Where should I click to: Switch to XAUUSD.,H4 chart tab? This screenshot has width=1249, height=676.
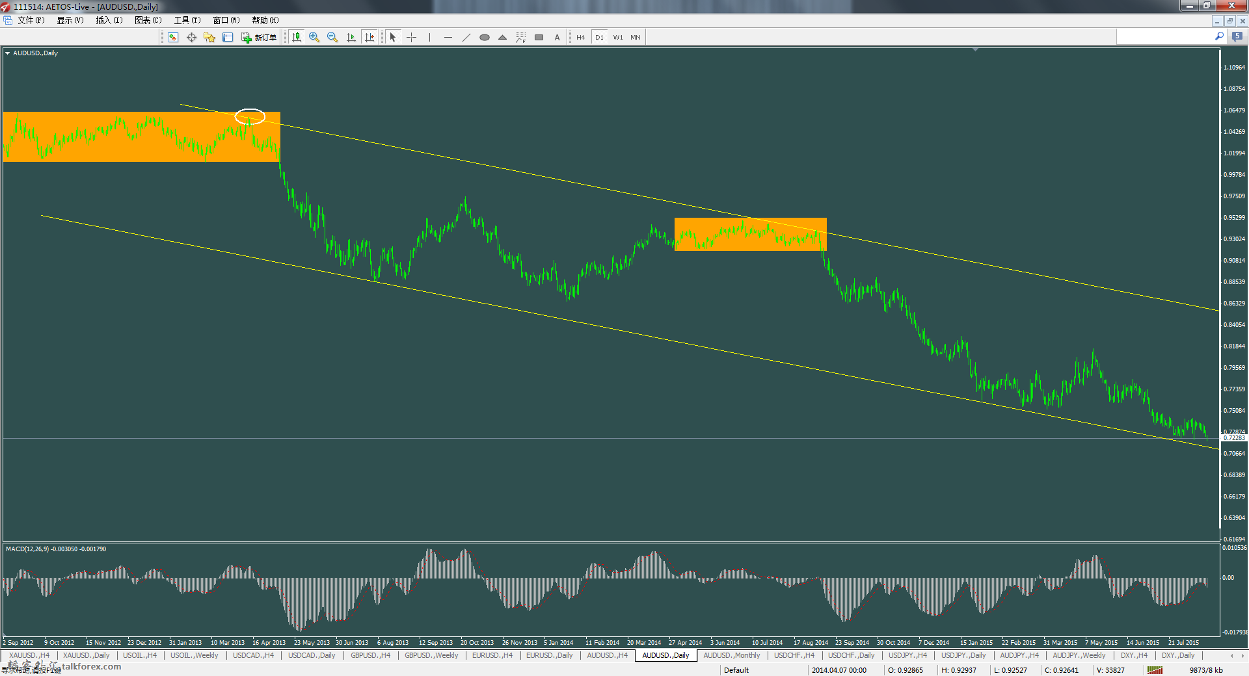tap(29, 655)
